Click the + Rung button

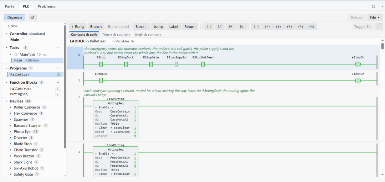pyautogui.click(x=78, y=27)
